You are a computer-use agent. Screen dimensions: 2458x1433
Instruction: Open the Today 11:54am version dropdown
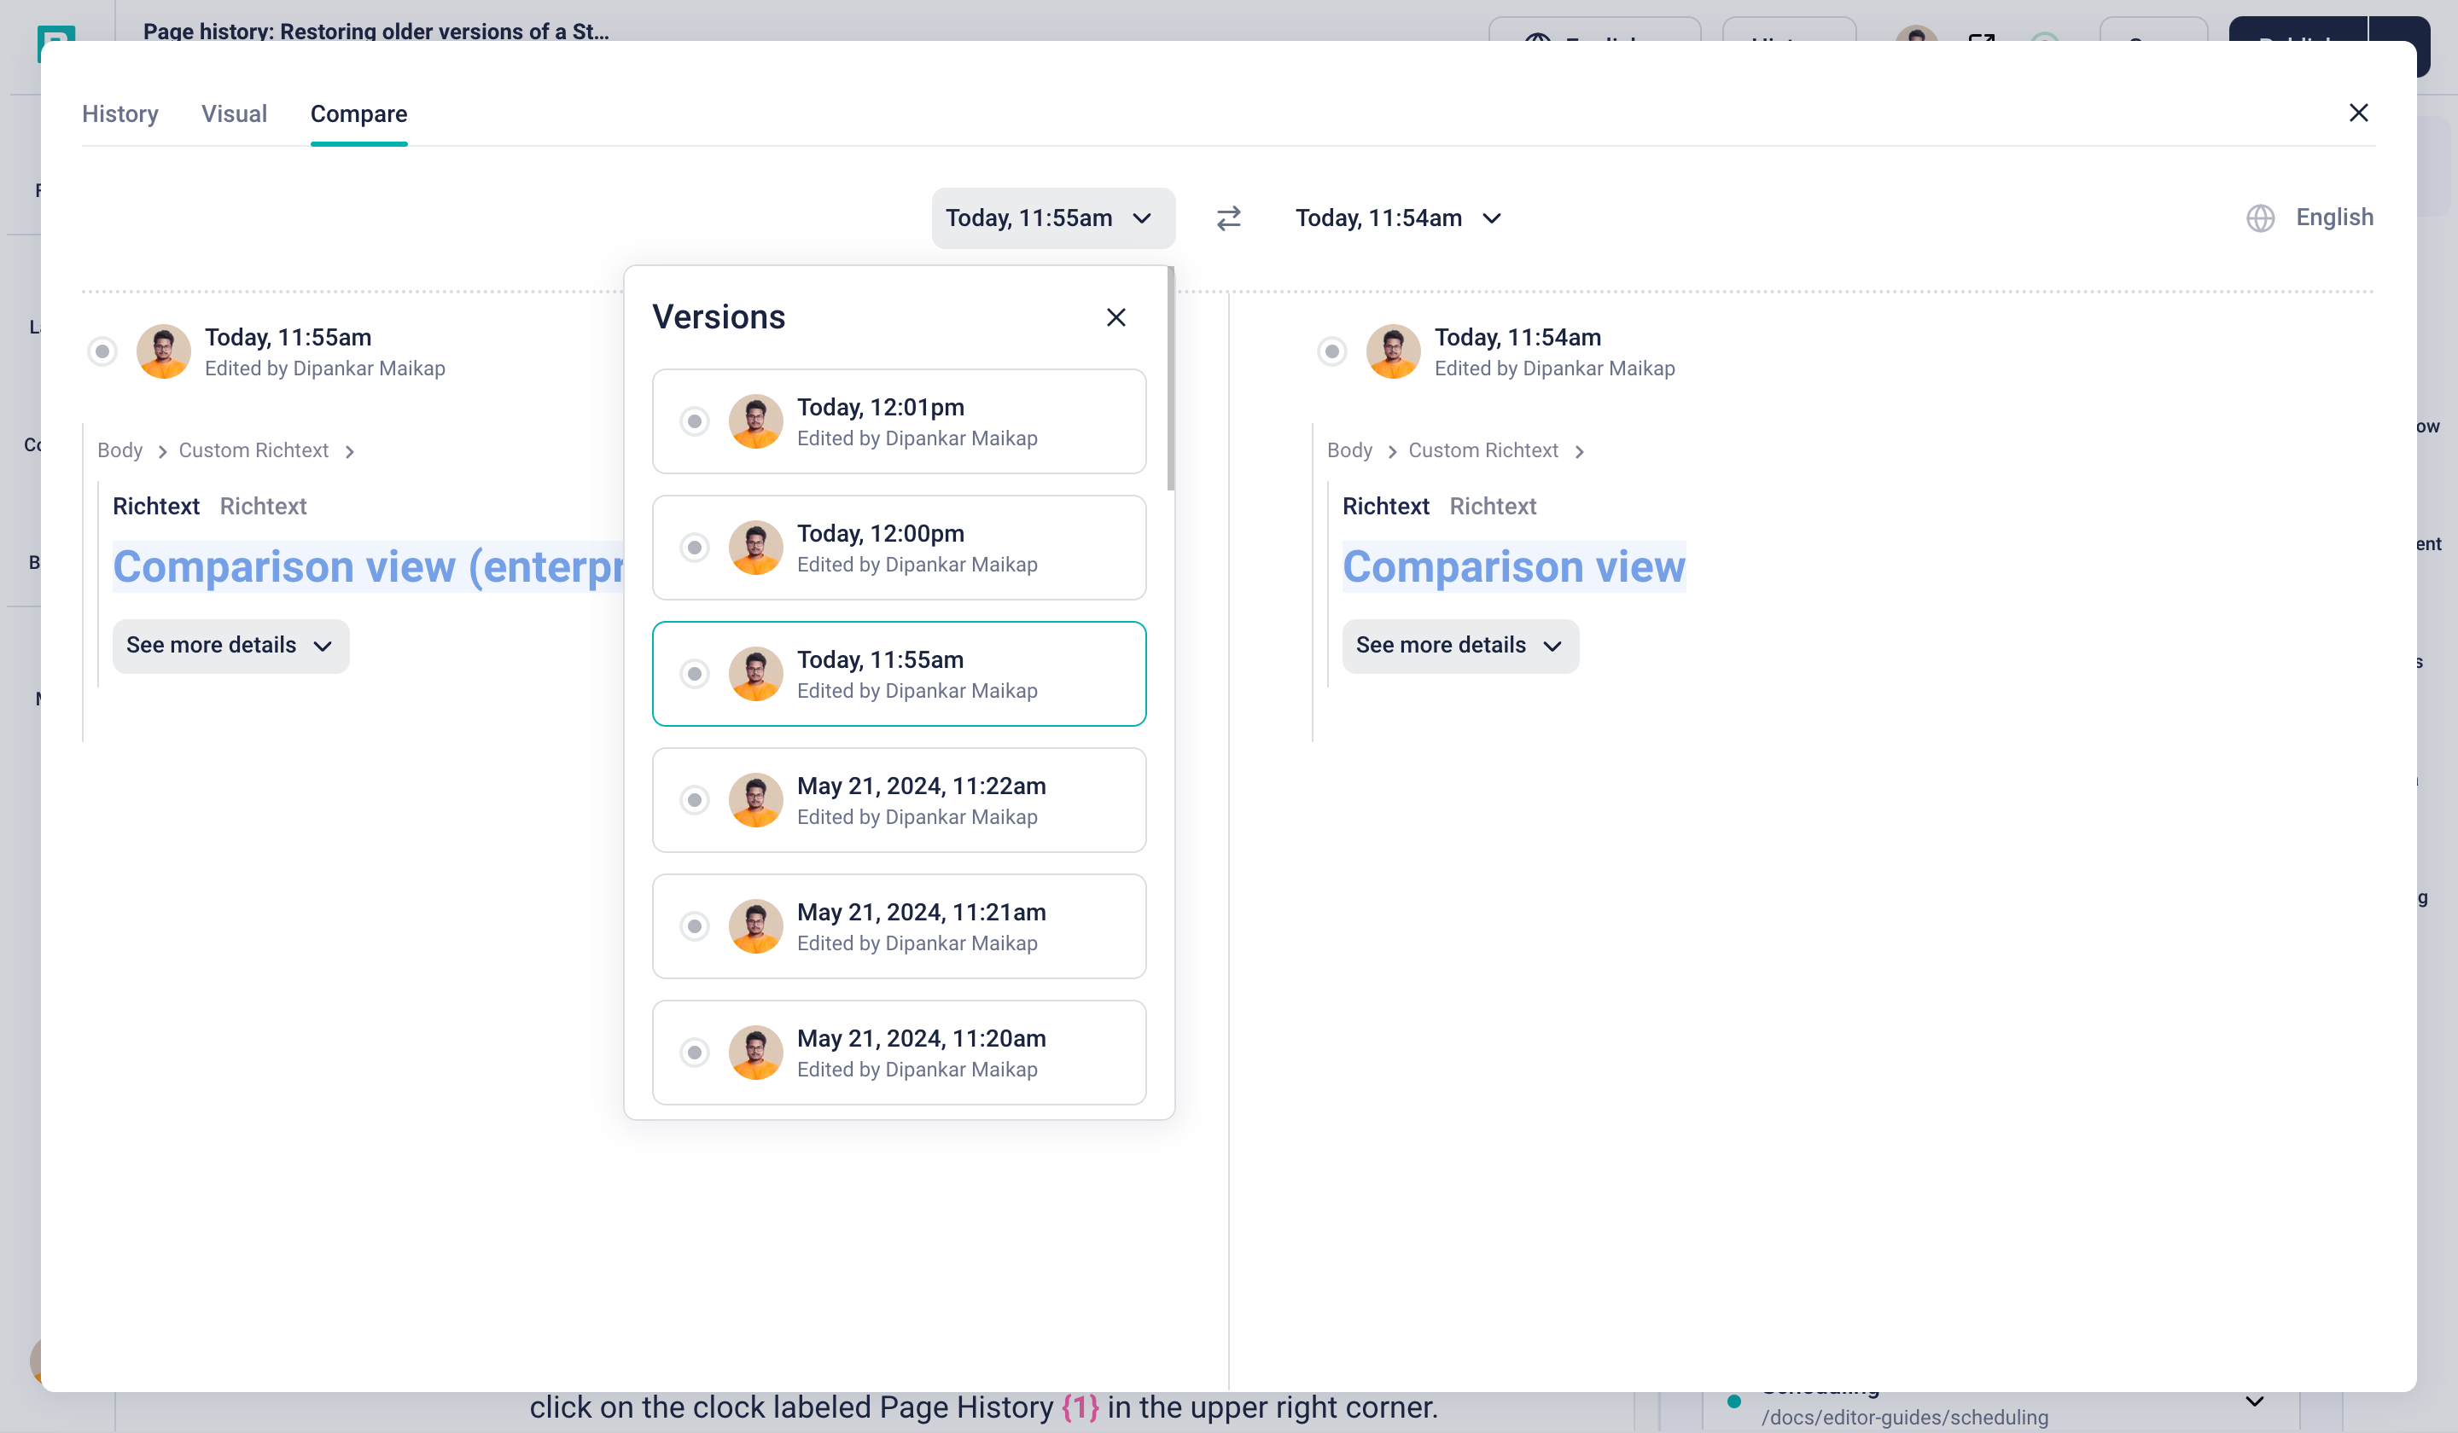pos(1397,218)
